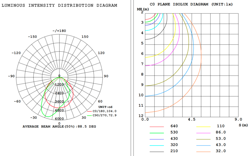The height and width of the screenshot is (156, 249).
Task: Select the Average Beam Angle 88.5 DEG text
Action: pyautogui.click(x=59, y=127)
